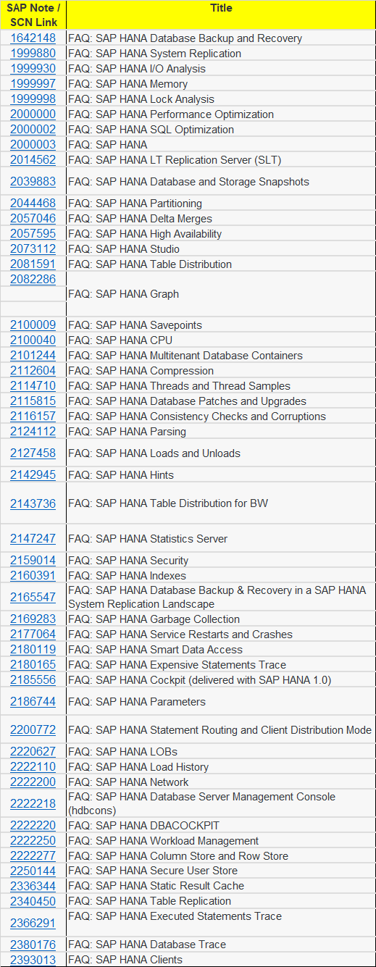The height and width of the screenshot is (967, 376).
Task: Open SAP Note 2169283 link
Action: pos(33,619)
